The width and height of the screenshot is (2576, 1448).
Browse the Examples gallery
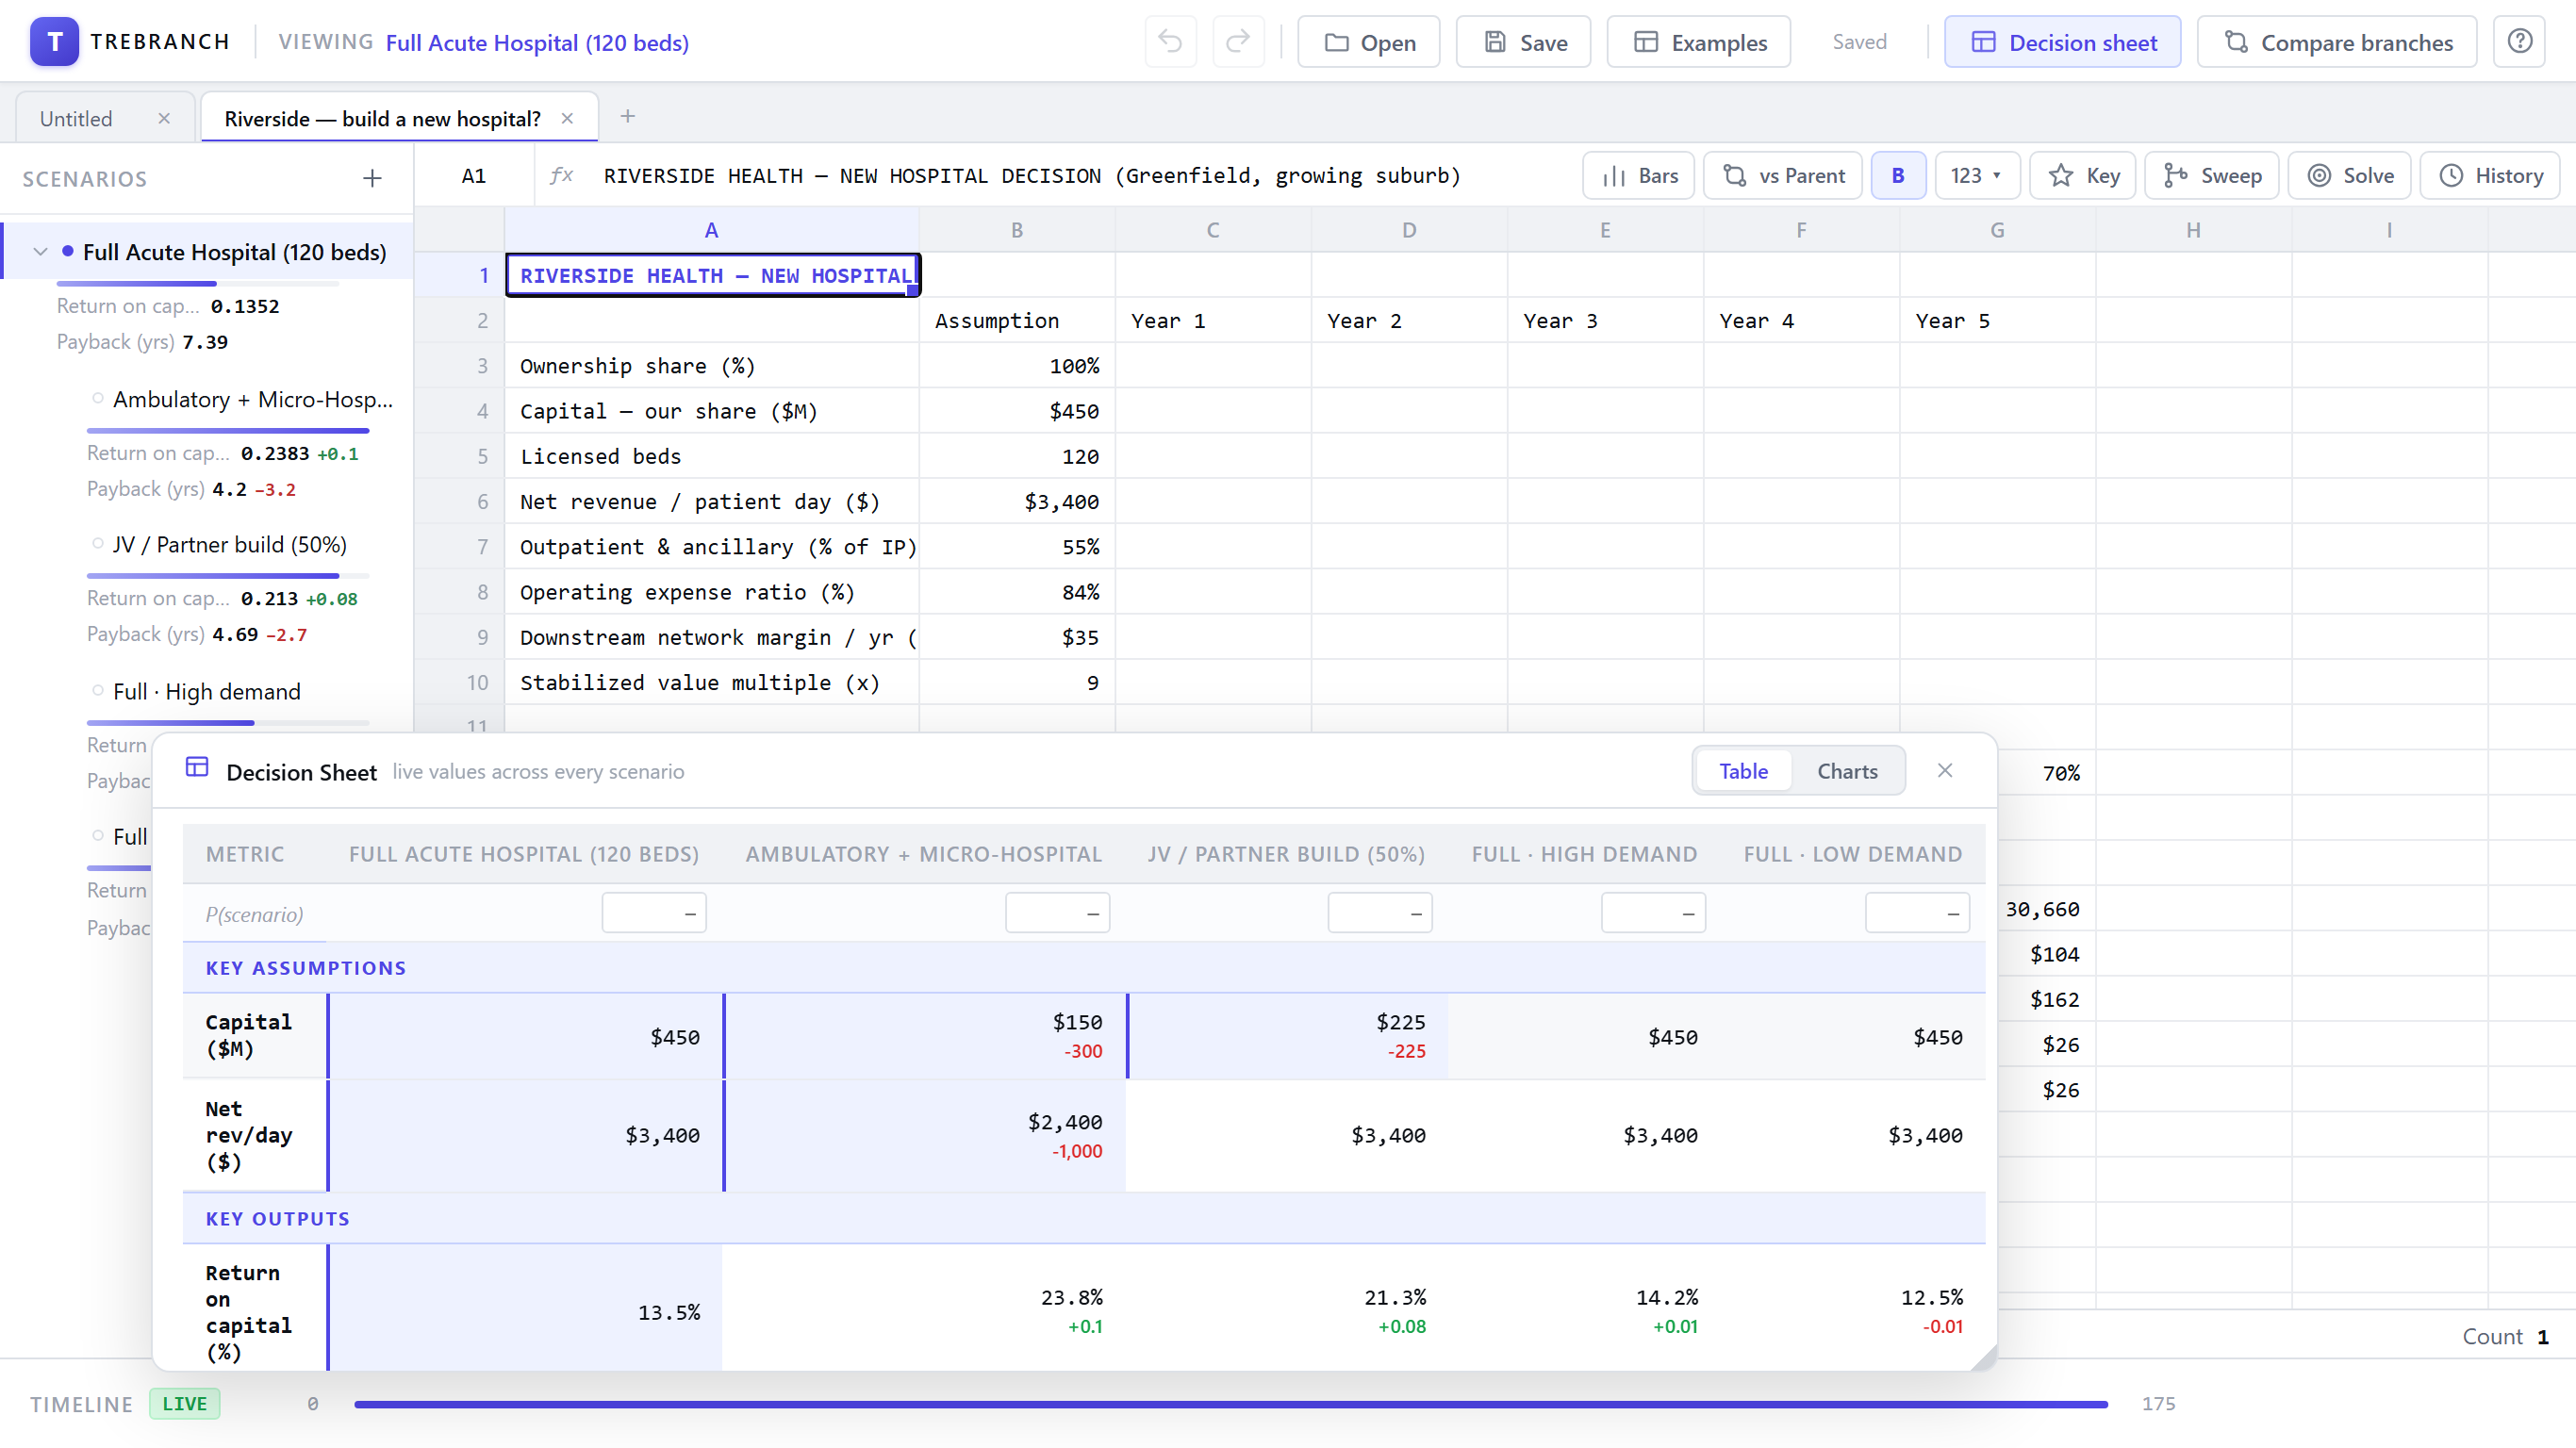(x=1698, y=42)
